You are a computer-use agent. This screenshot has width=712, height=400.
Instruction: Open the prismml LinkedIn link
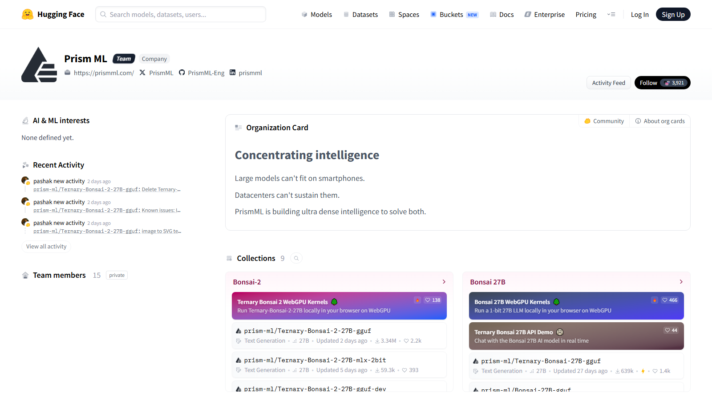(x=246, y=72)
